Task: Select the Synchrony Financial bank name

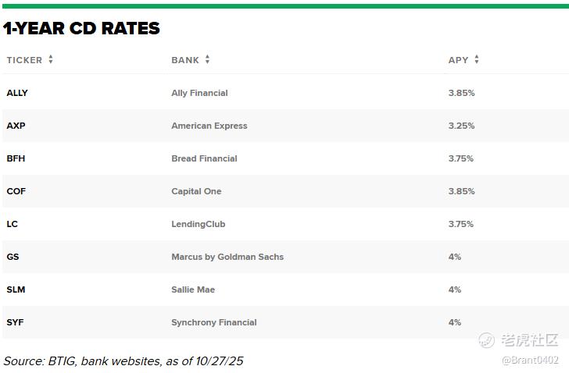Action: click(x=214, y=322)
